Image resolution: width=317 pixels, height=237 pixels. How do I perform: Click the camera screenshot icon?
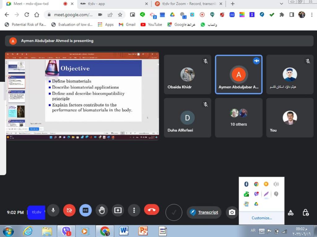pyautogui.click(x=232, y=212)
